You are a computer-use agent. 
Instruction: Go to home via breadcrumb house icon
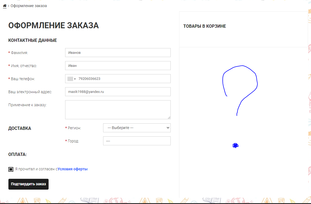[x=5, y=6]
